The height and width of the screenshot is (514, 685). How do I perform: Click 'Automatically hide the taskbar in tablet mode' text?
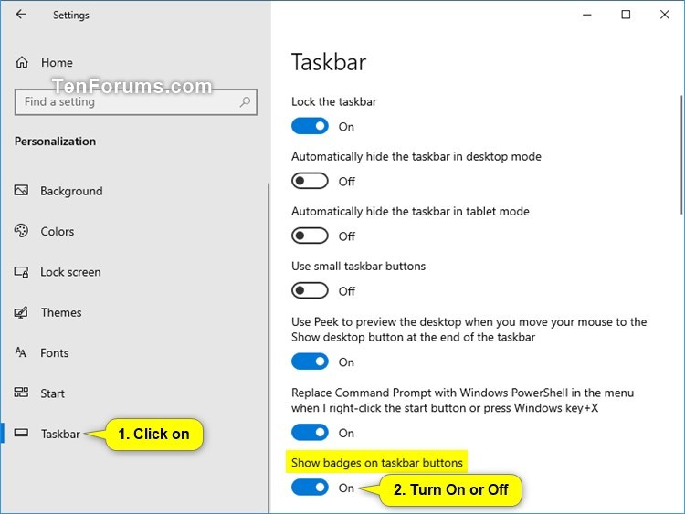(x=410, y=212)
